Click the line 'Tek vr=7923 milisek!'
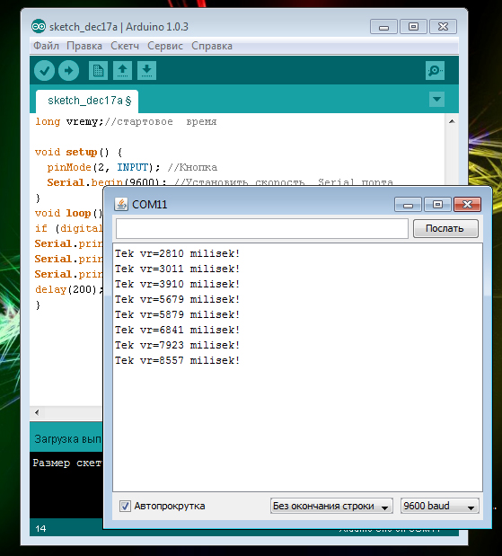Viewport: 502px width, 556px height. (177, 345)
